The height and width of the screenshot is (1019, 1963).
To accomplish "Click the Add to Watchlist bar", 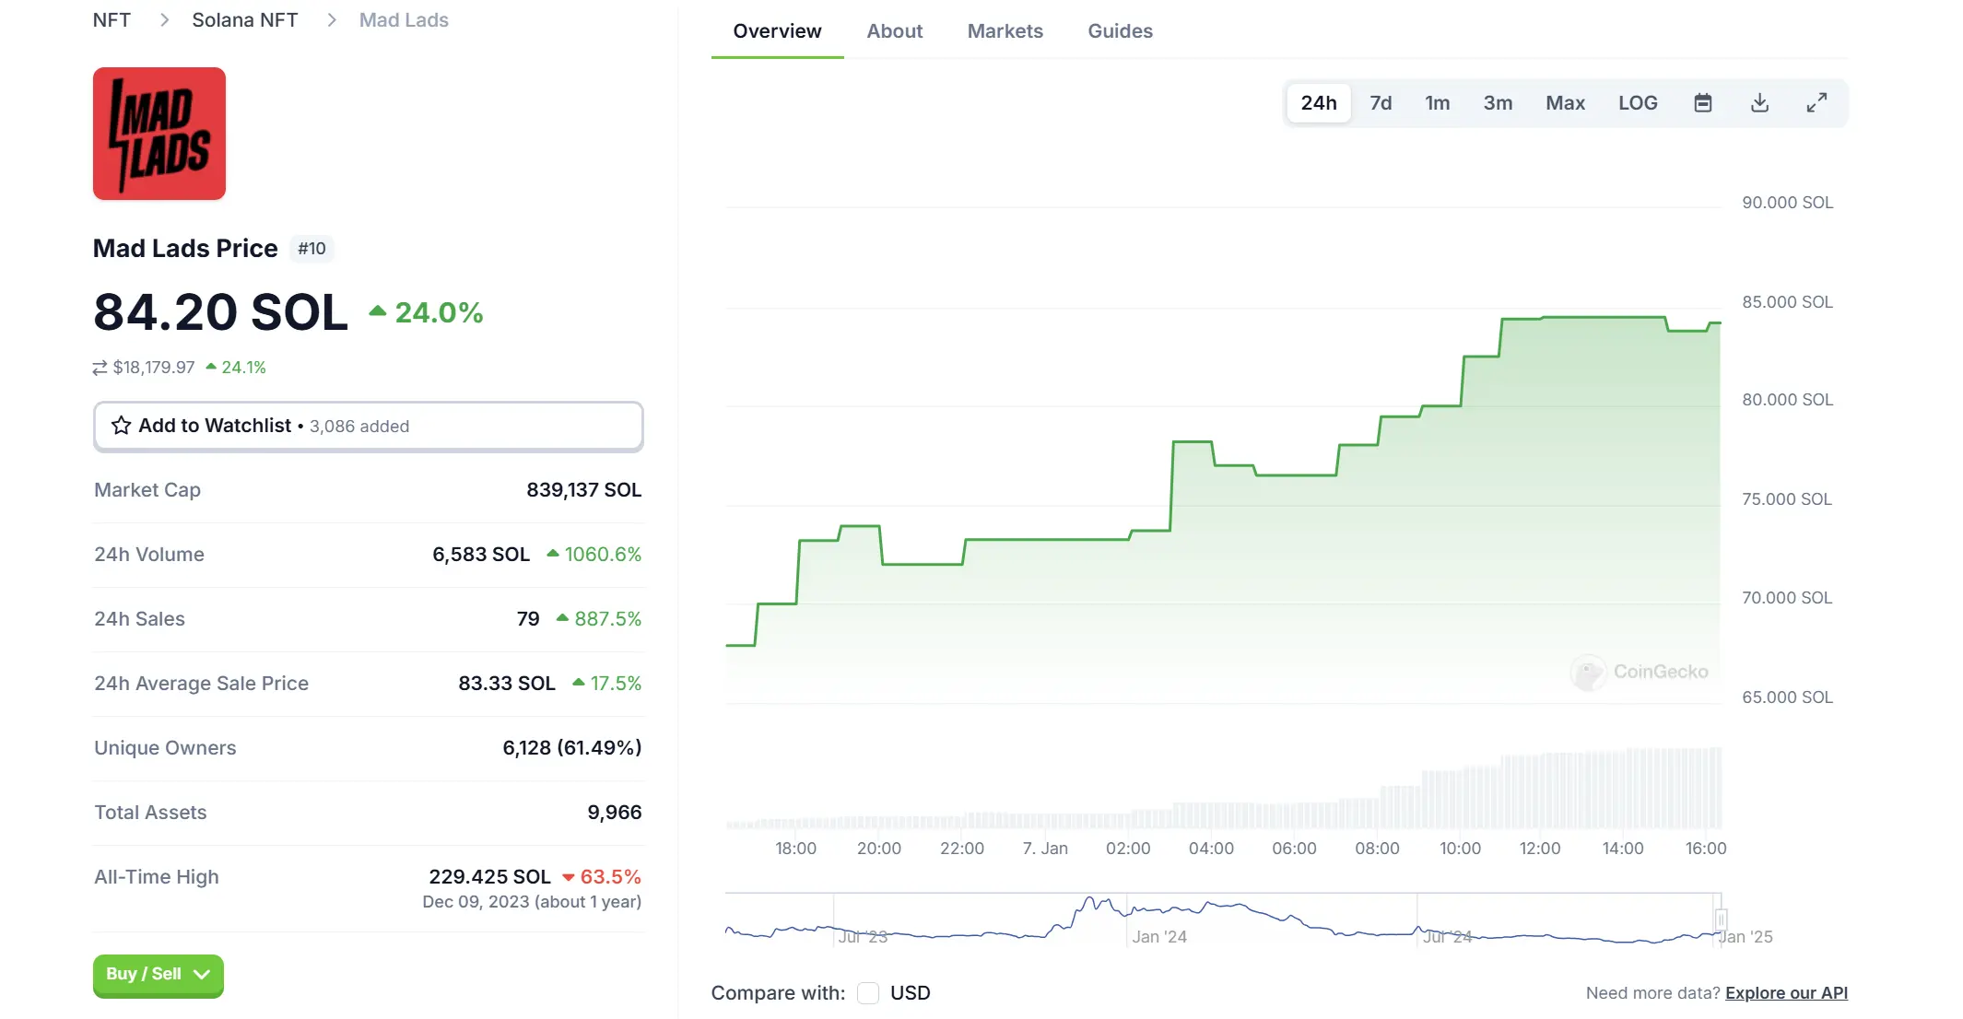I will [x=368, y=426].
